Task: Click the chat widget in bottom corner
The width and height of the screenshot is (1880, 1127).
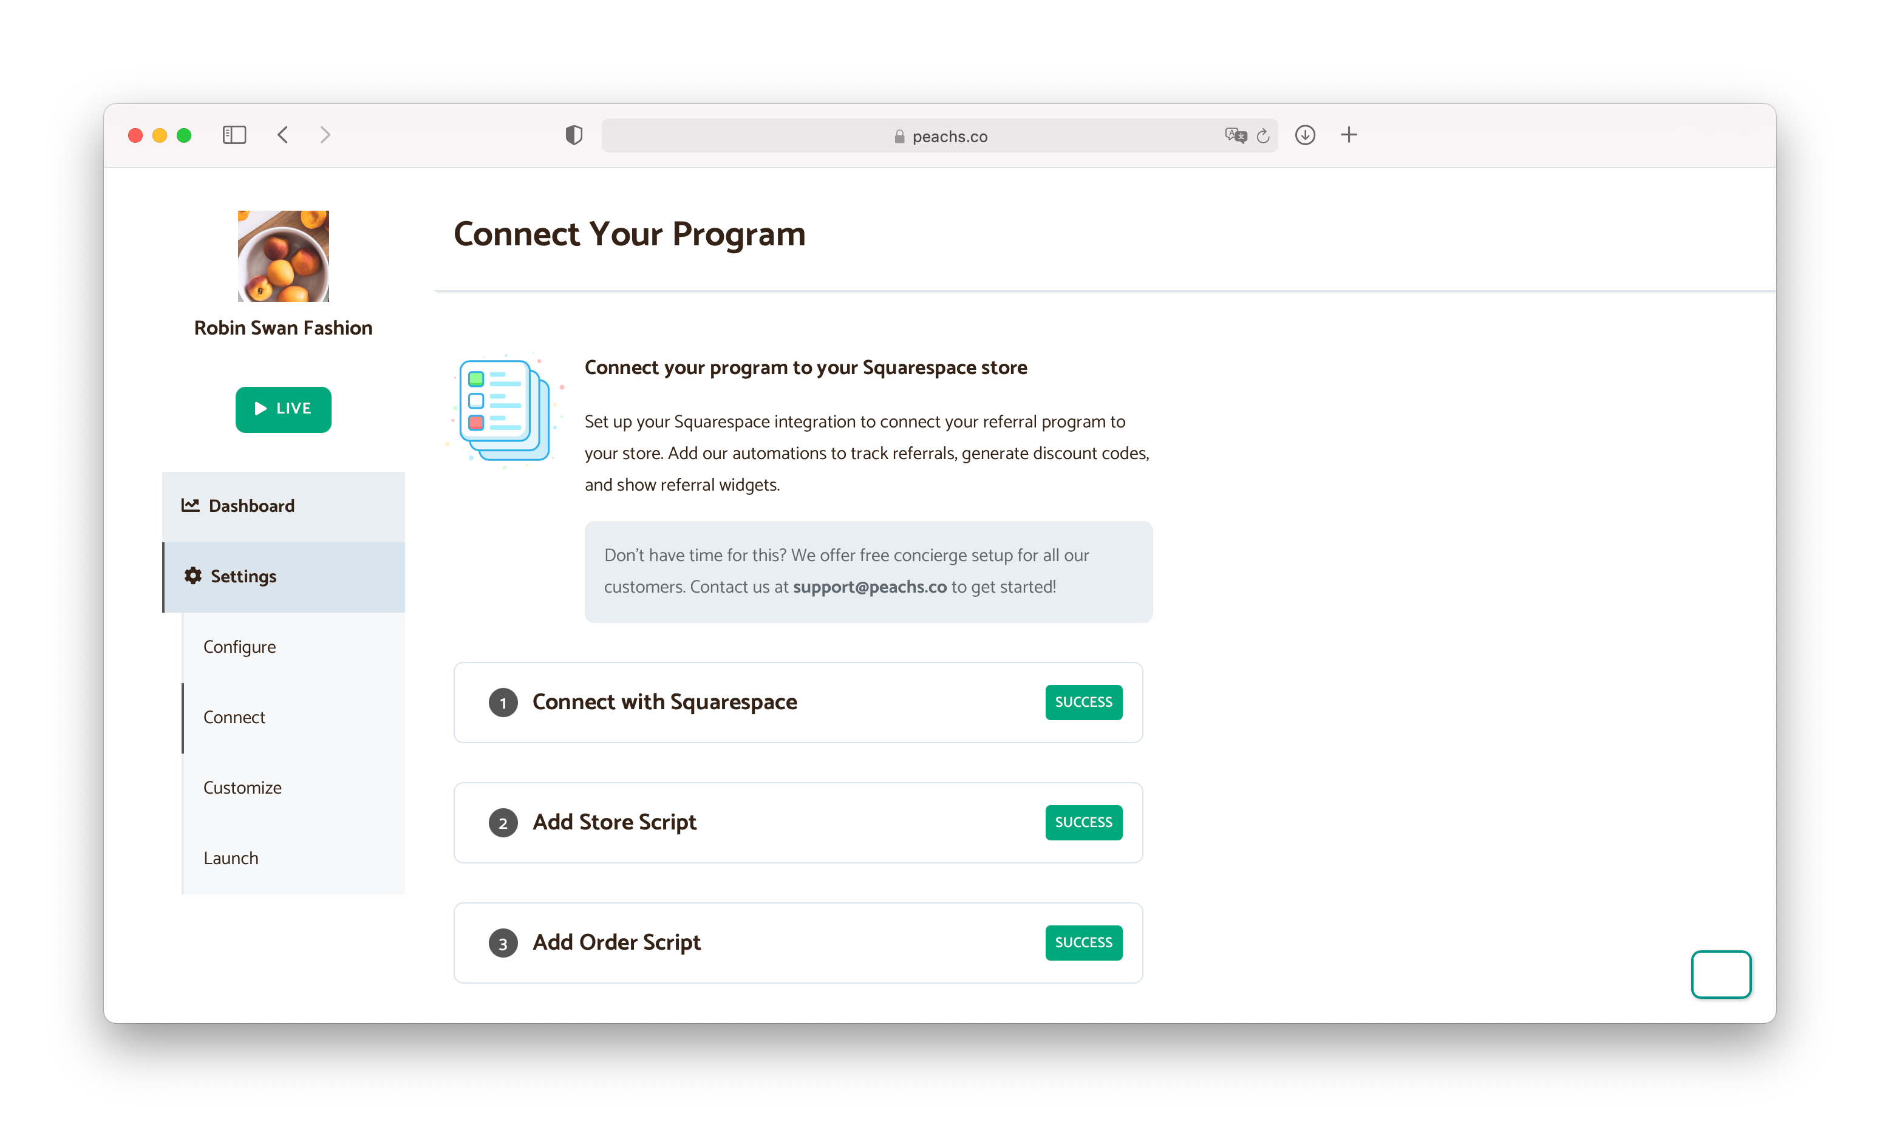Action: [x=1720, y=973]
